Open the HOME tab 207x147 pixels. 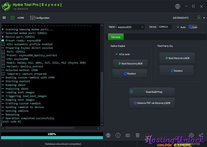pyautogui.click(x=21, y=18)
